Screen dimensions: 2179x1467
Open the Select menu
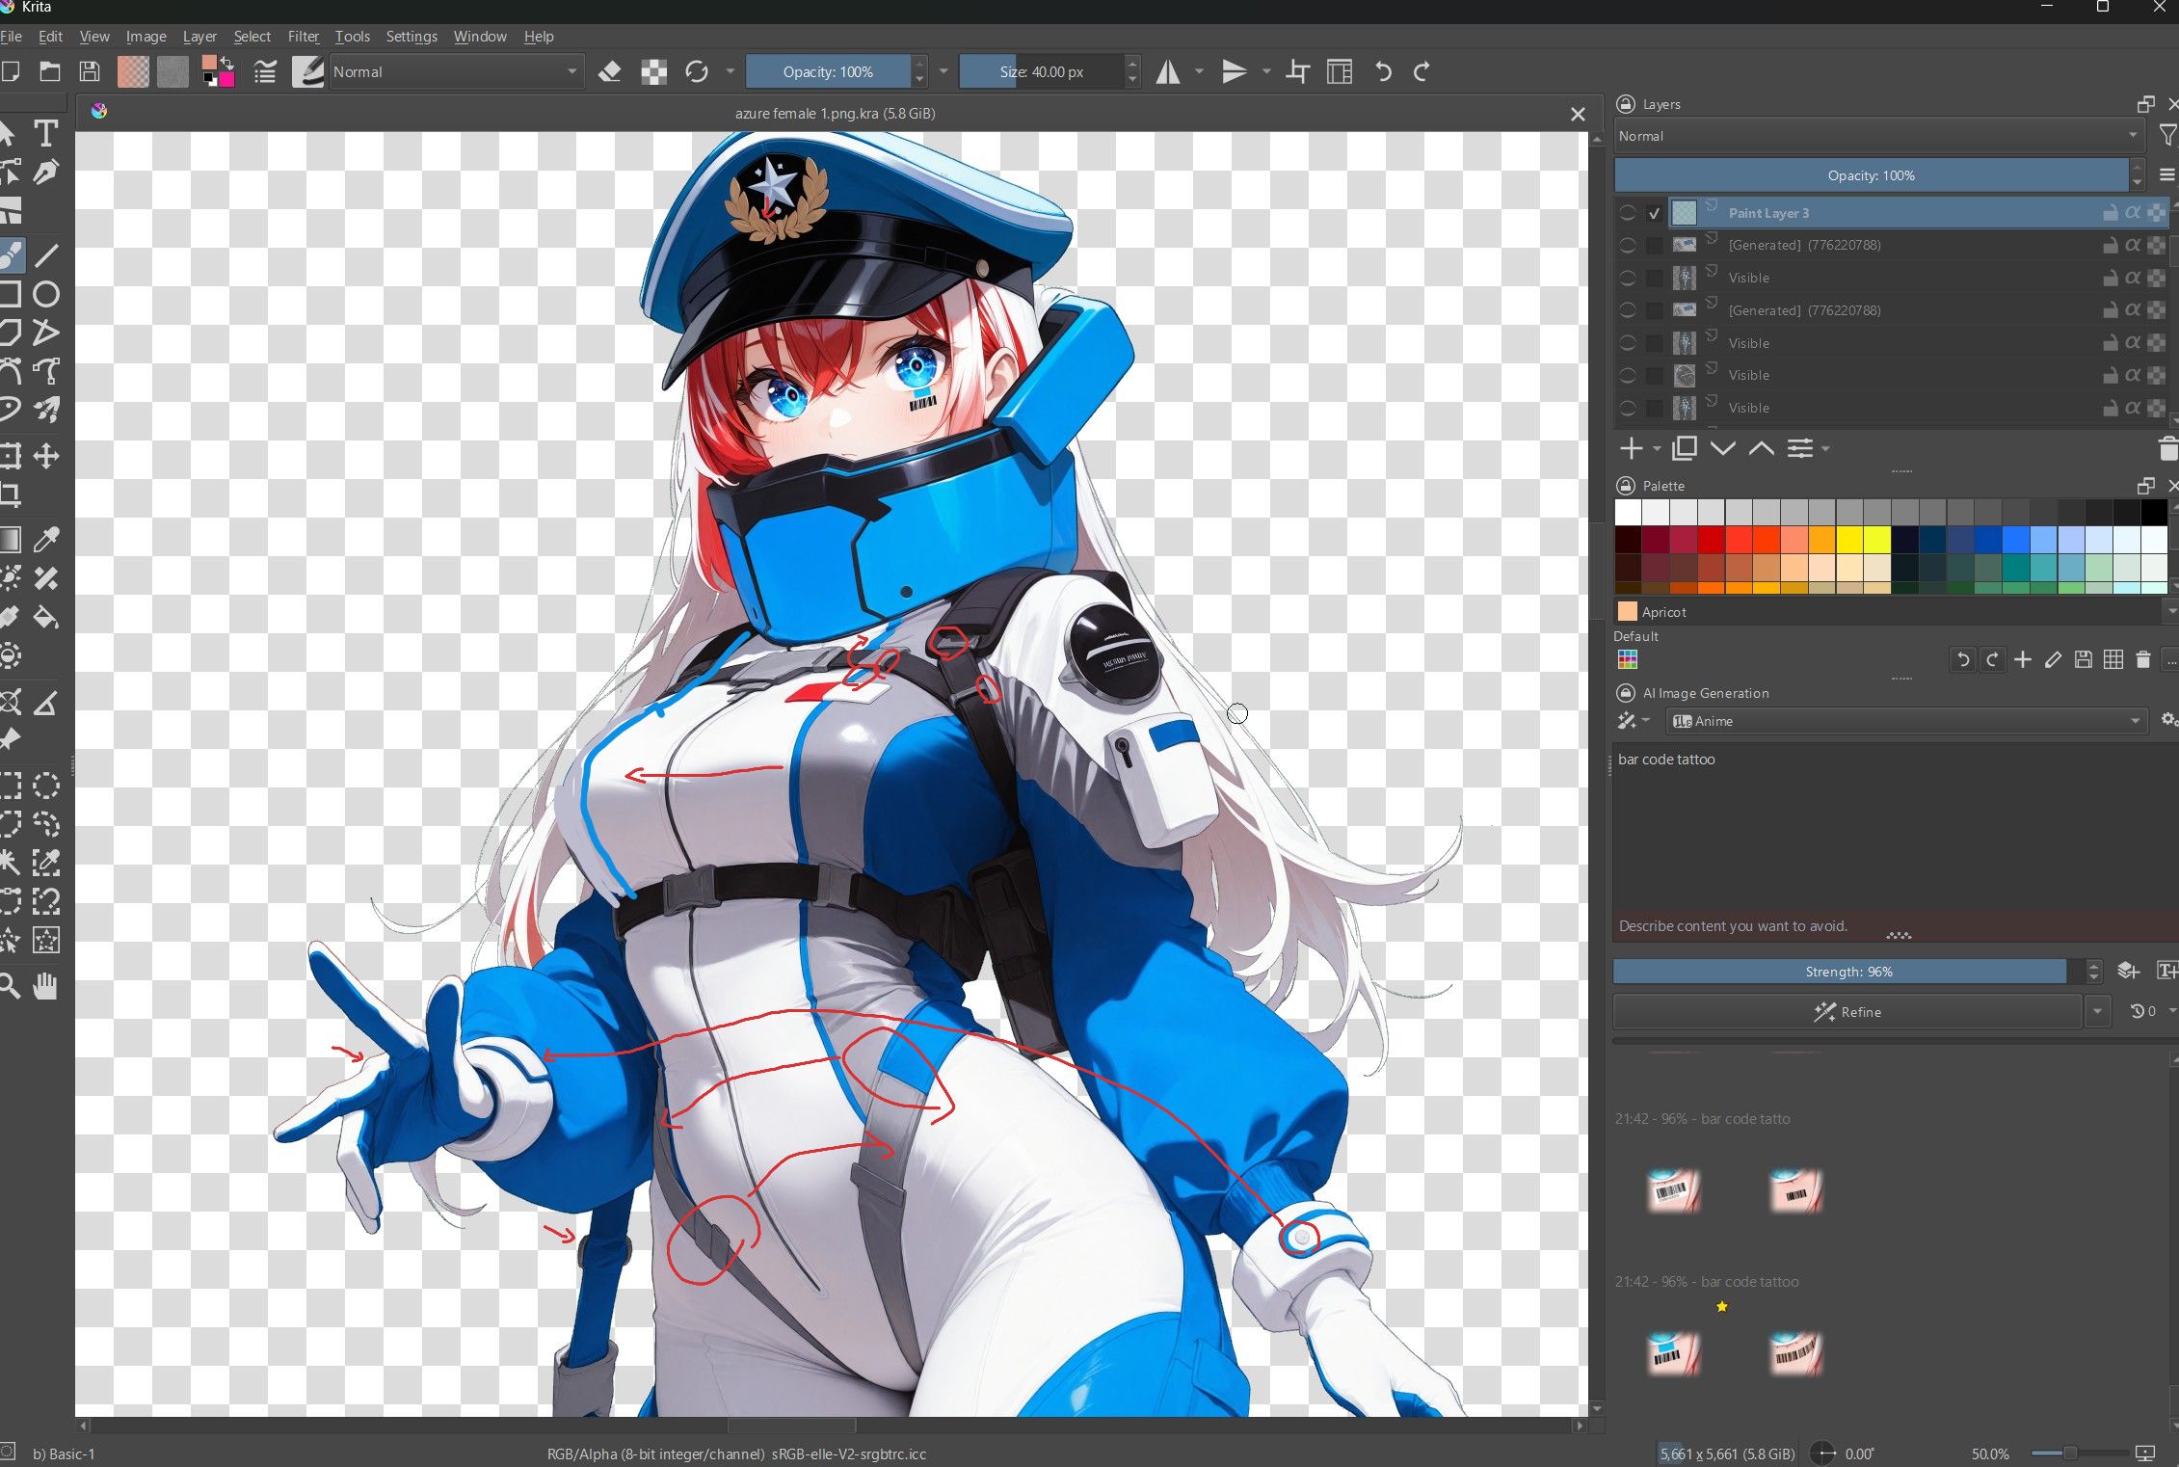pyautogui.click(x=252, y=37)
